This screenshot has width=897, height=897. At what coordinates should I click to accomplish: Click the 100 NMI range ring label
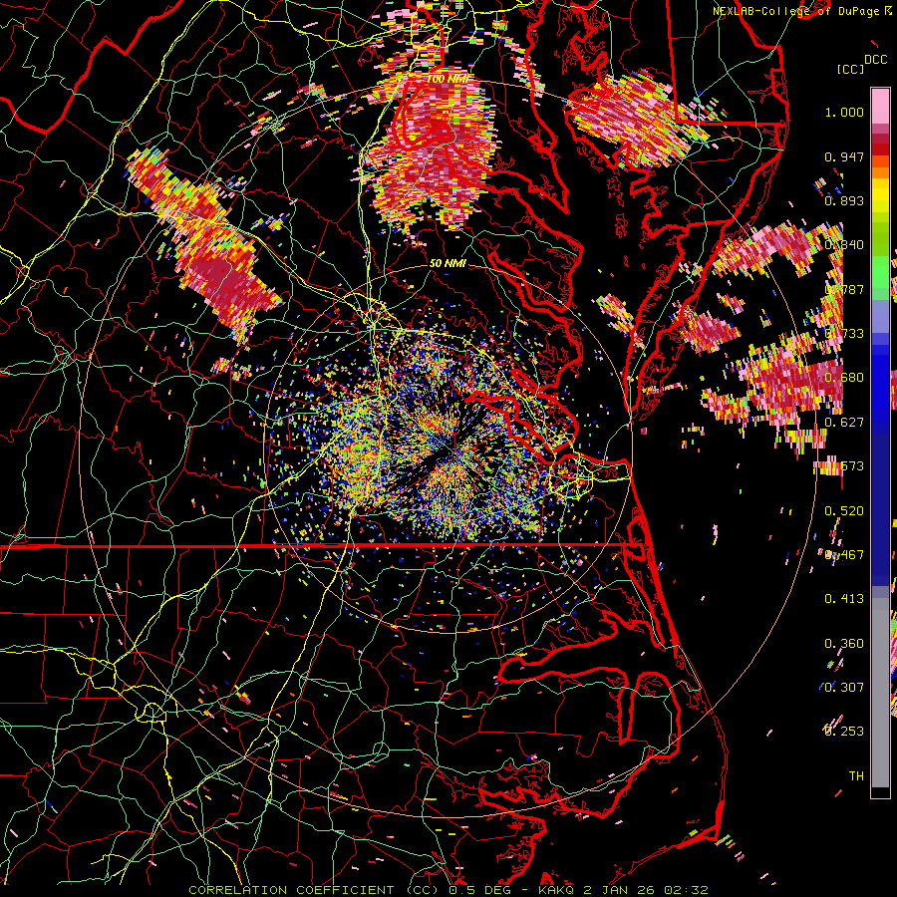click(x=448, y=79)
